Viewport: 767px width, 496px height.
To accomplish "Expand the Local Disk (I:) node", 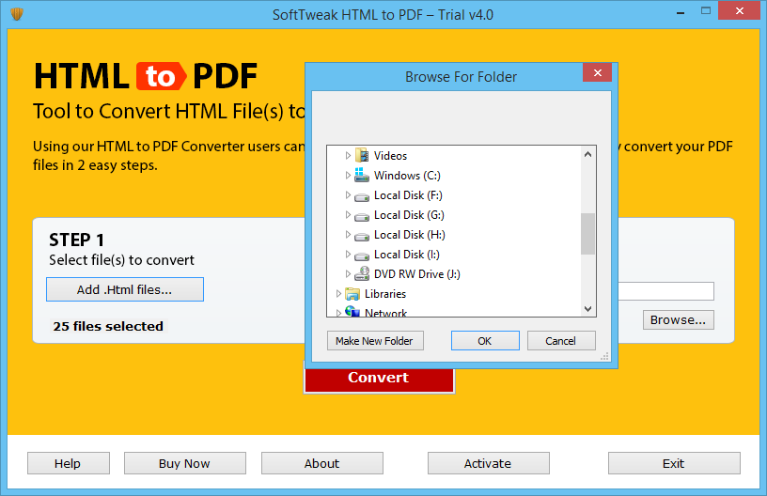I will coord(348,255).
